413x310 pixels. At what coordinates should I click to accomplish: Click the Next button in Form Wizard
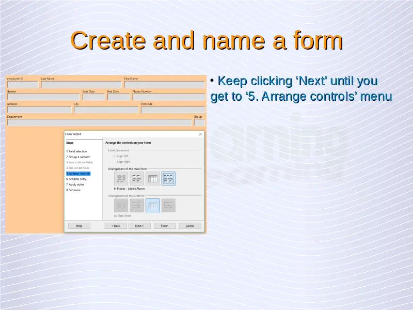139,226
